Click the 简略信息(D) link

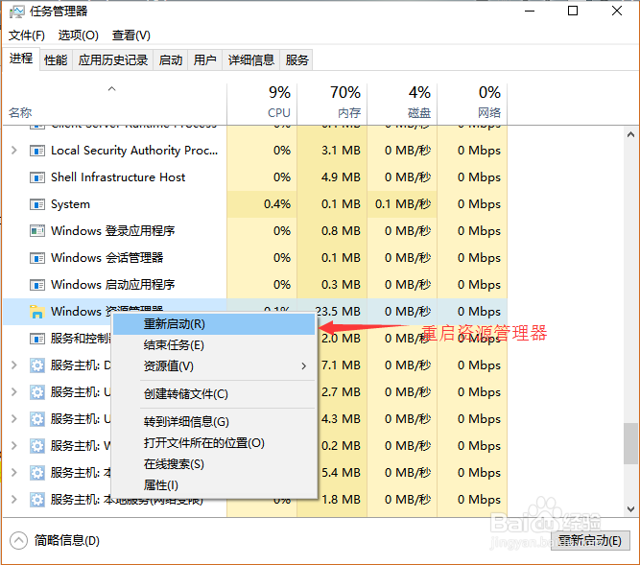tap(67, 541)
